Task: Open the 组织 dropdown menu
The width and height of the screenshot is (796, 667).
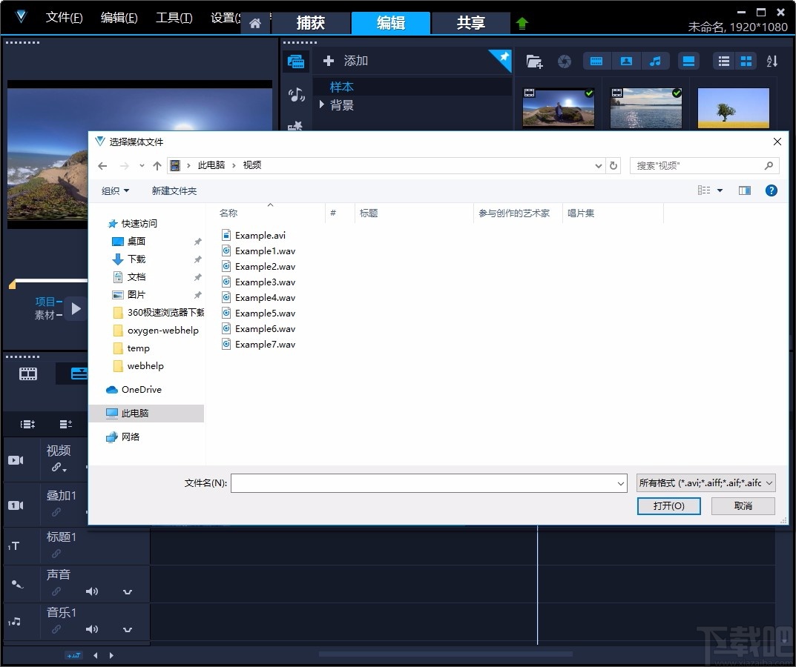Action: click(x=115, y=190)
